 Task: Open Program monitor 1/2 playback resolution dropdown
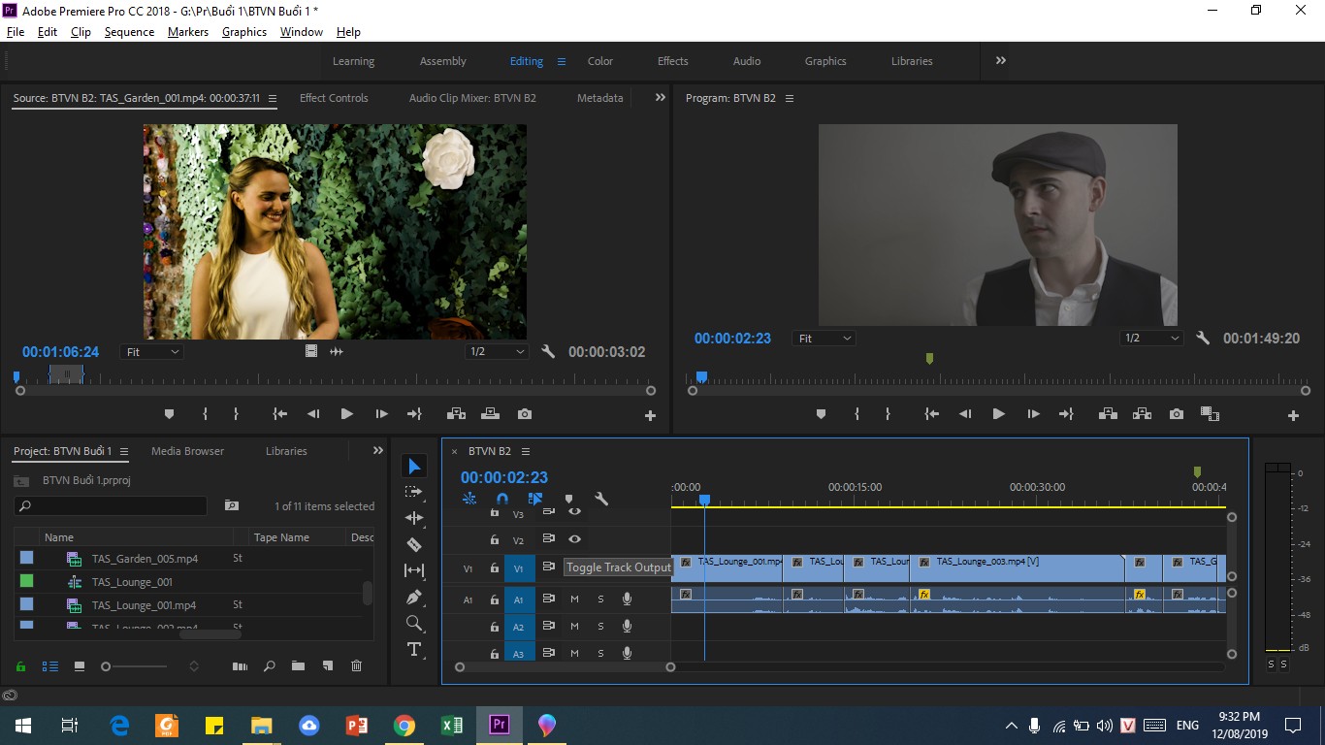point(1151,339)
